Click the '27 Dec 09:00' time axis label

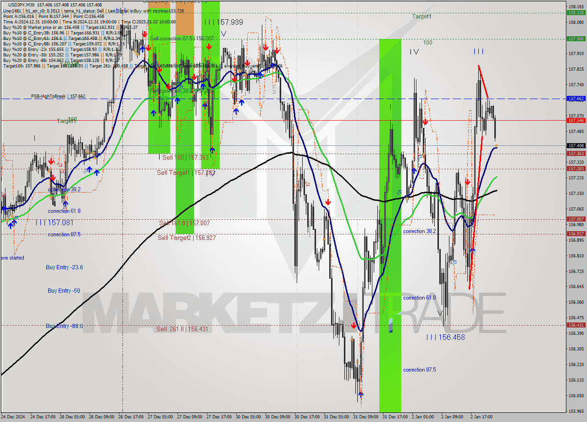tap(189, 417)
